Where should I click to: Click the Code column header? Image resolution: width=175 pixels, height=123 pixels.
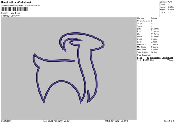pyautogui.click(x=164, y=58)
